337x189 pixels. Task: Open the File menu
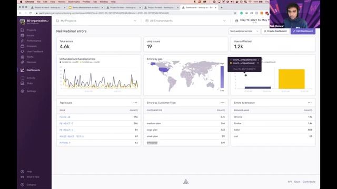pos(38,2)
